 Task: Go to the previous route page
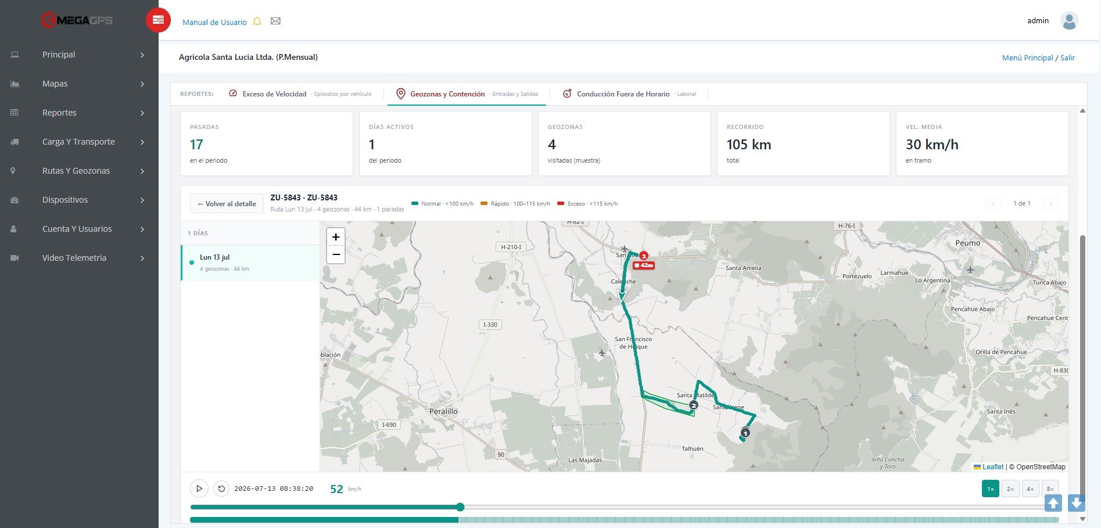(993, 203)
